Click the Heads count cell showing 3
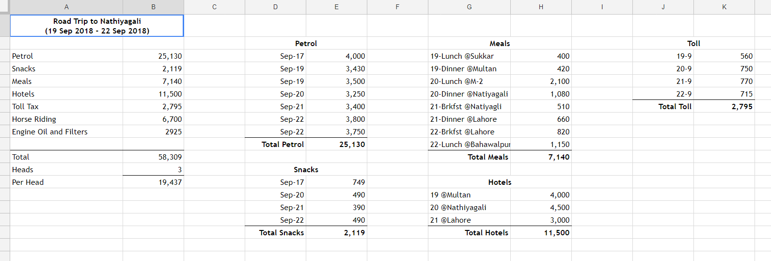The width and height of the screenshot is (771, 261). click(x=154, y=169)
